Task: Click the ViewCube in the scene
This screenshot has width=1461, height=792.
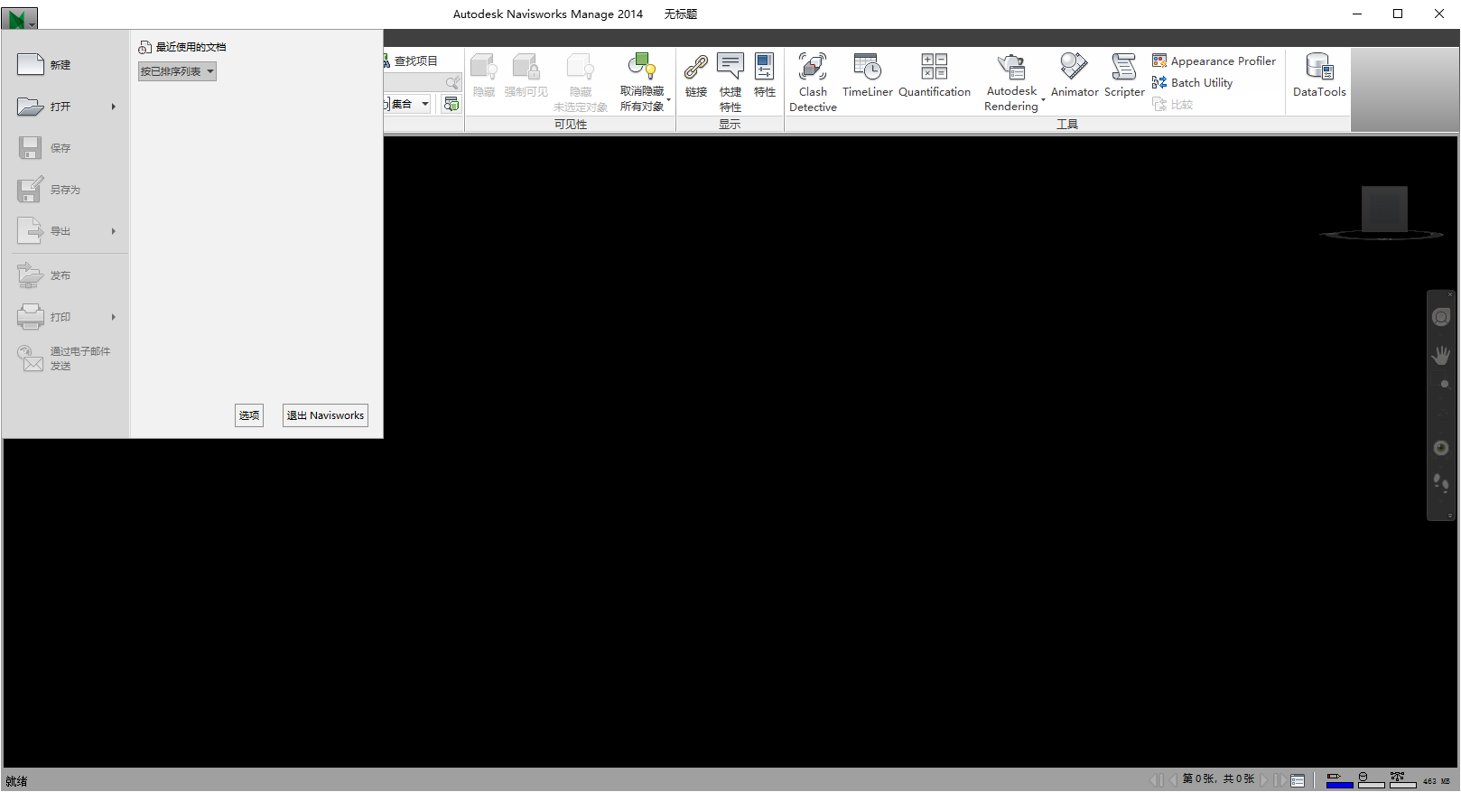Action: click(1384, 210)
